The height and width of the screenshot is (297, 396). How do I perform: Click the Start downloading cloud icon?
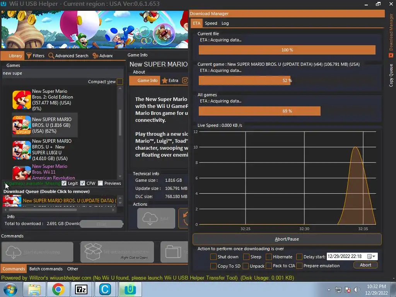coord(14,252)
